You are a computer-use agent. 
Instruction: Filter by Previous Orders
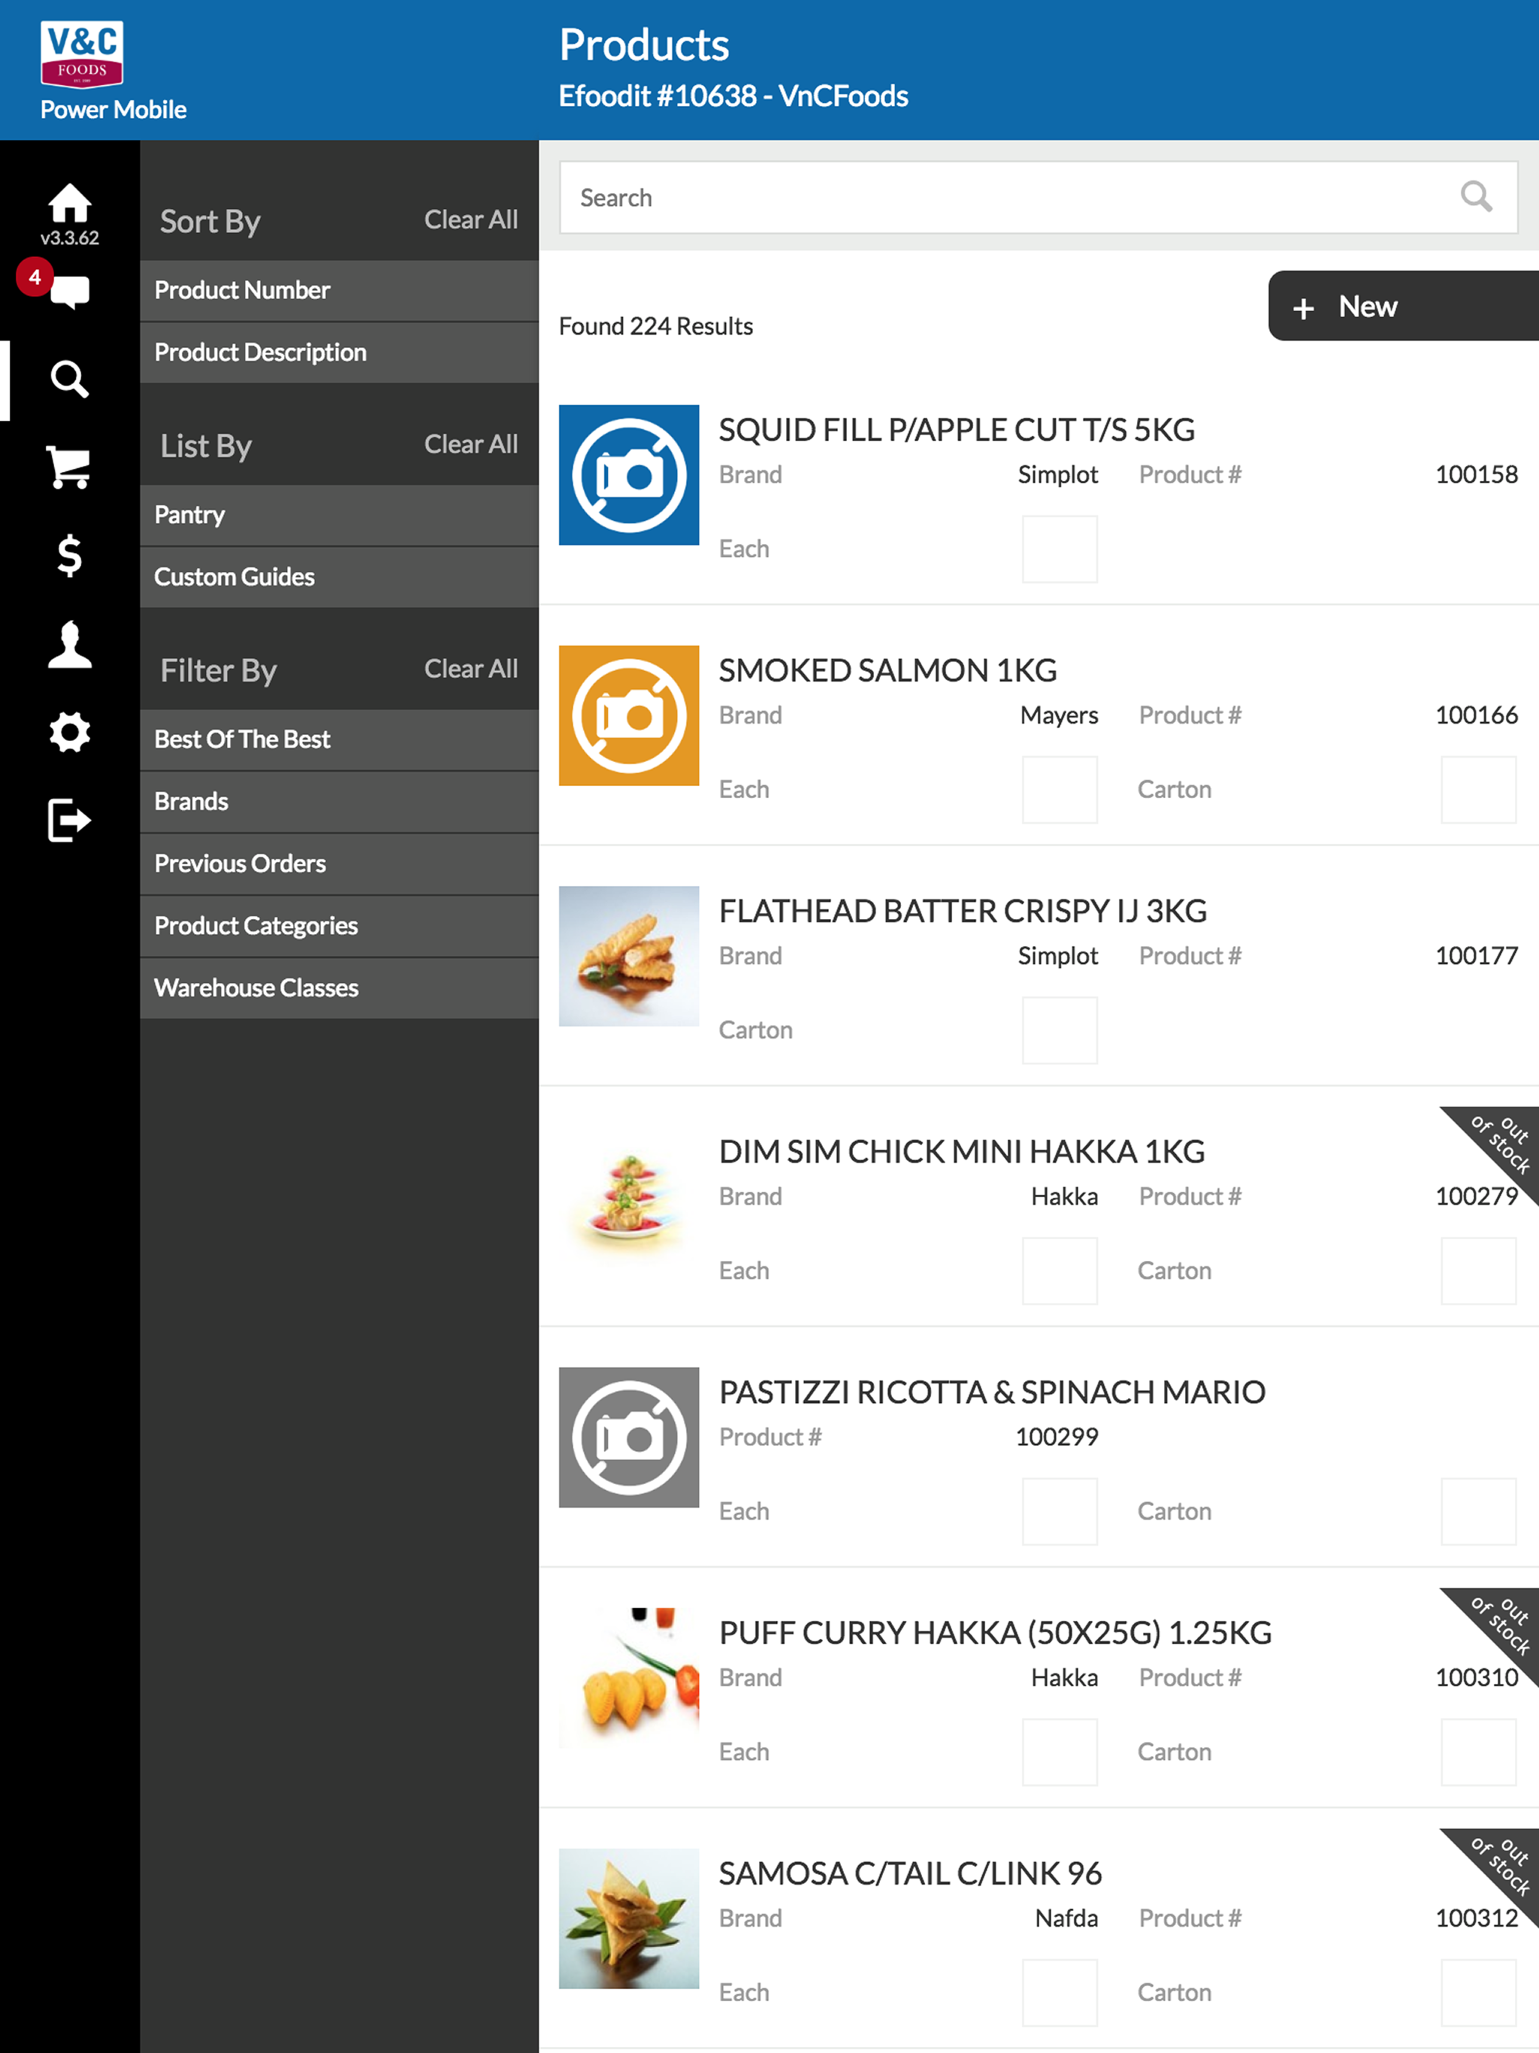(x=339, y=864)
